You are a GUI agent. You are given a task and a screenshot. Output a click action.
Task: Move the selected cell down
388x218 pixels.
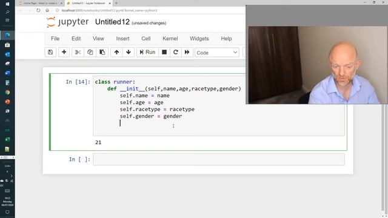(x=129, y=52)
